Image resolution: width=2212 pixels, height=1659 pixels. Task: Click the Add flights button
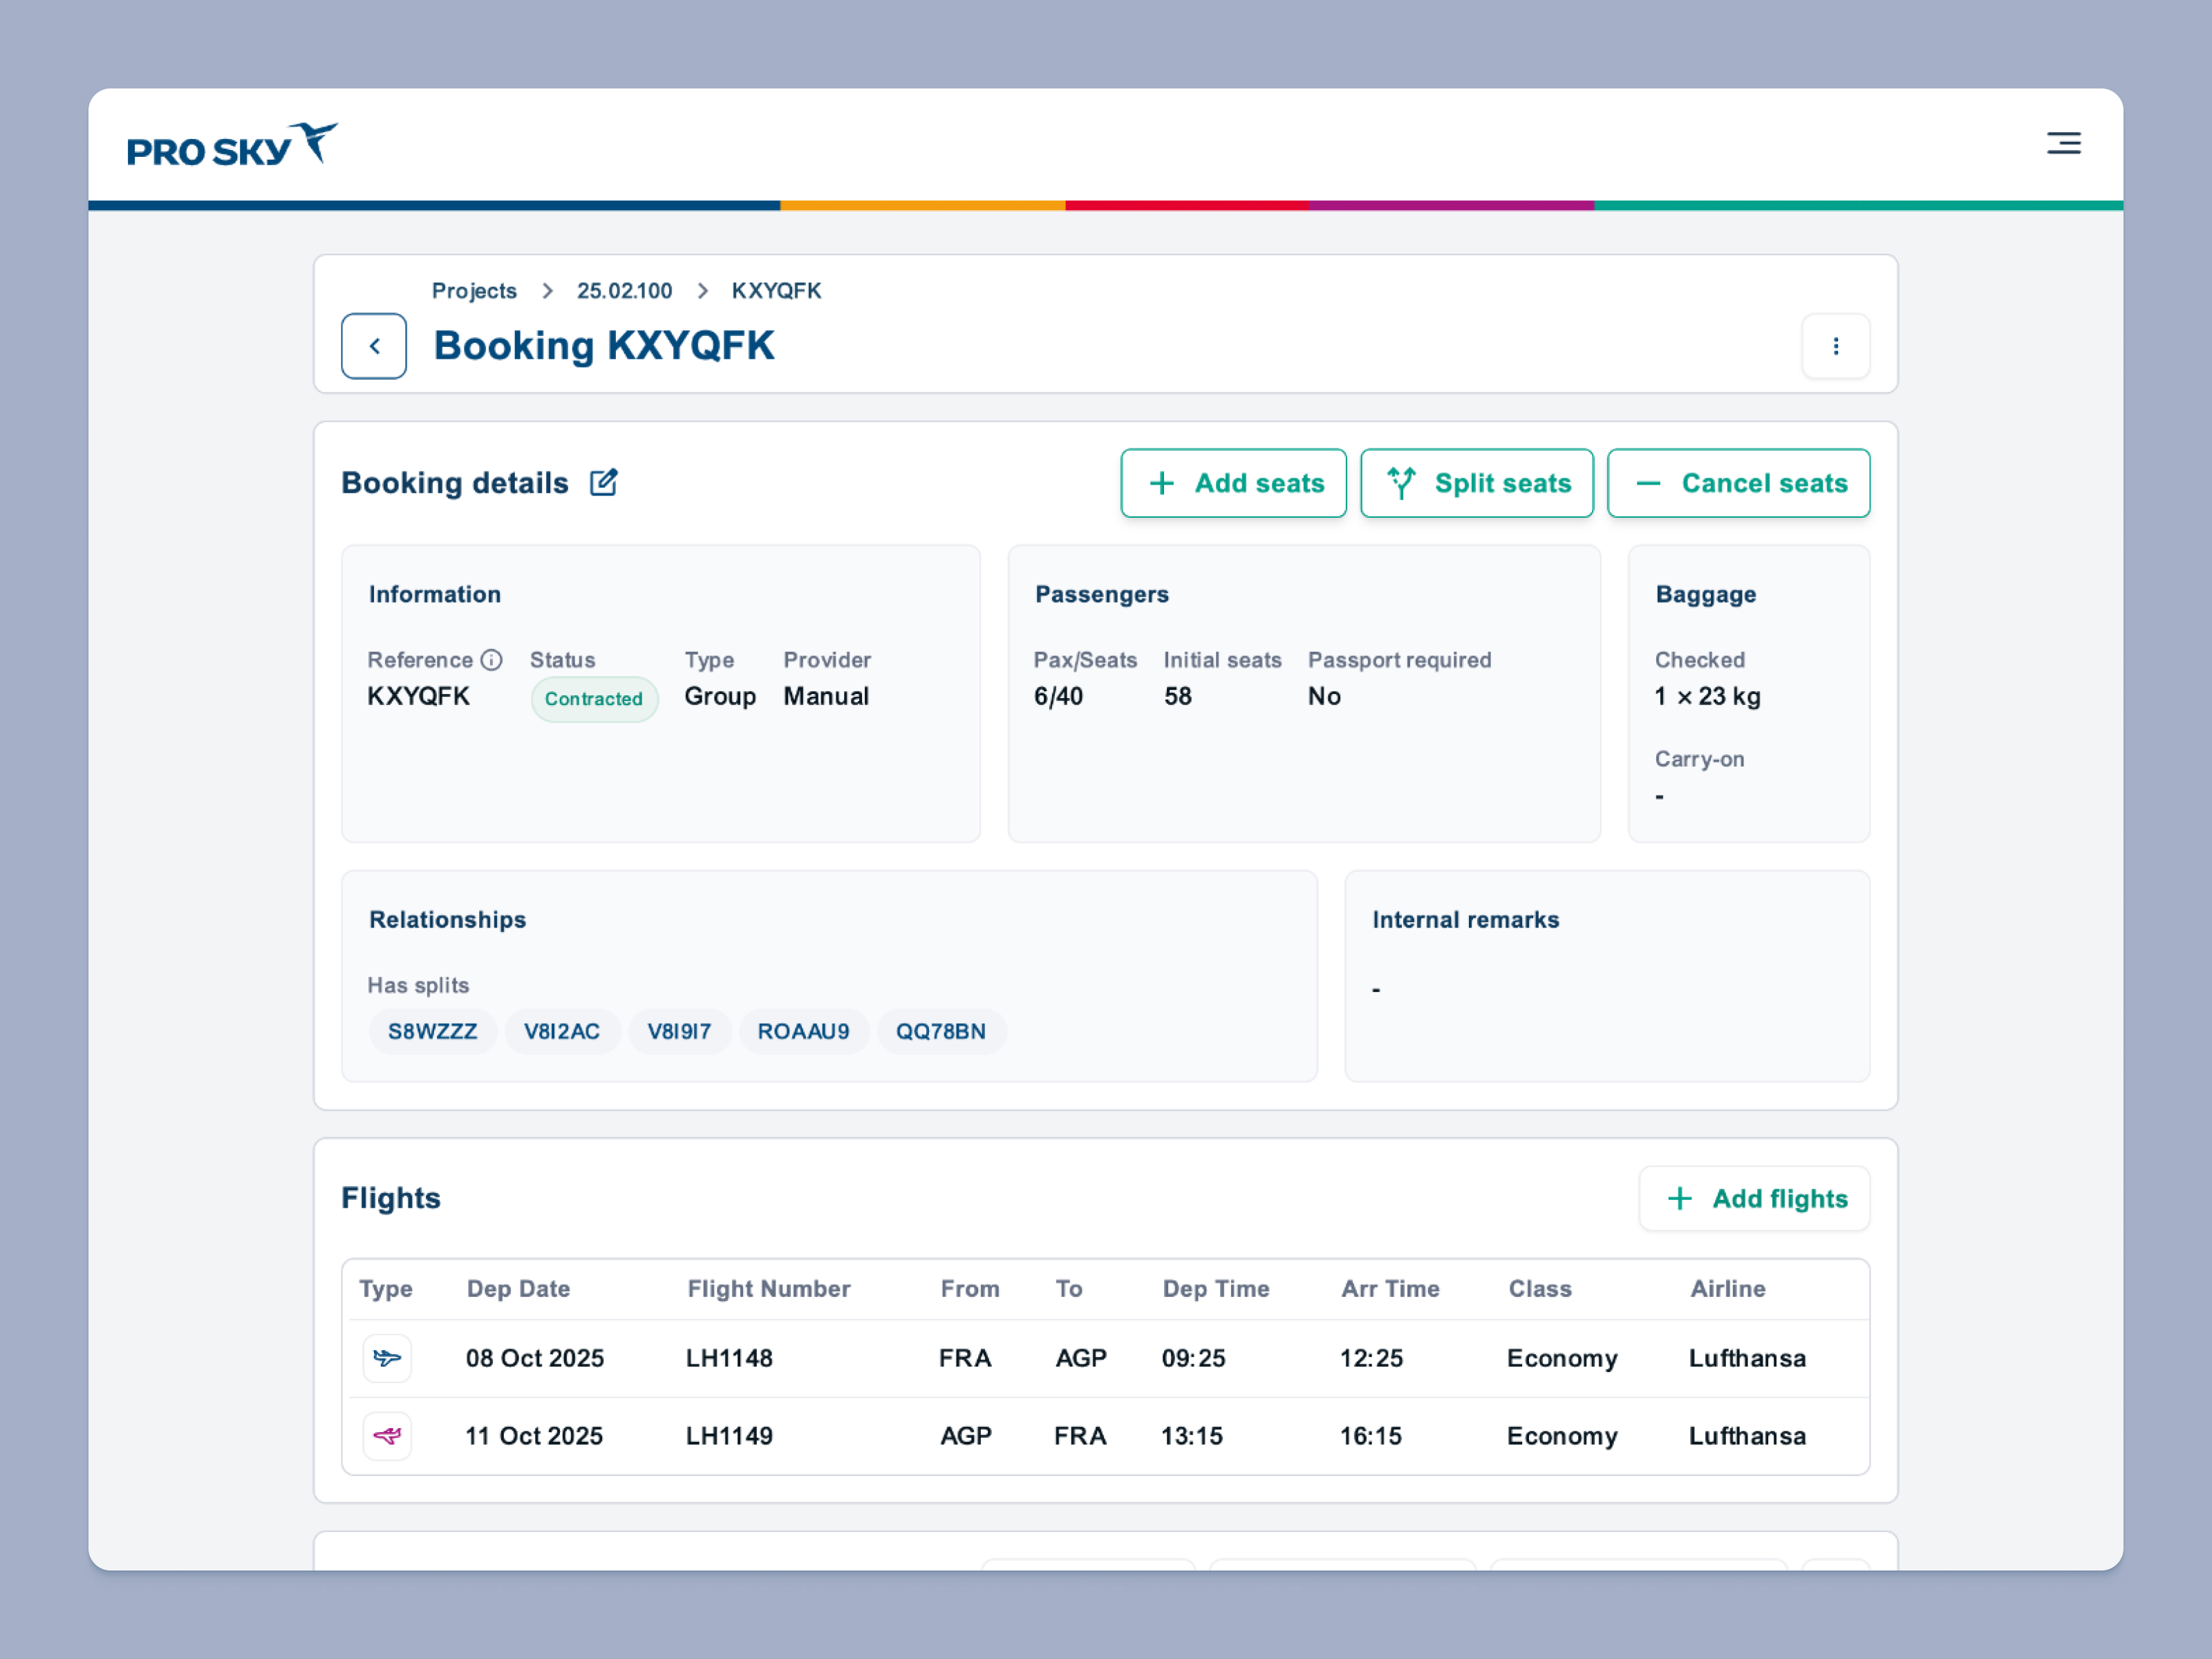tap(1754, 1198)
